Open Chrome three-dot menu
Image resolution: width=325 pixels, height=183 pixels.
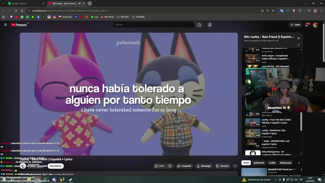(x=321, y=11)
